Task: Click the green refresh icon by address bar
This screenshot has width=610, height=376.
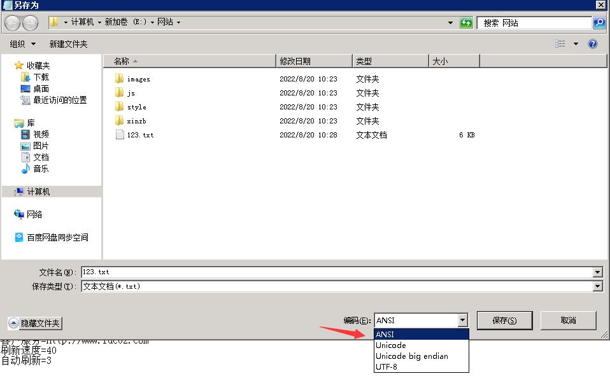Action: [x=466, y=23]
